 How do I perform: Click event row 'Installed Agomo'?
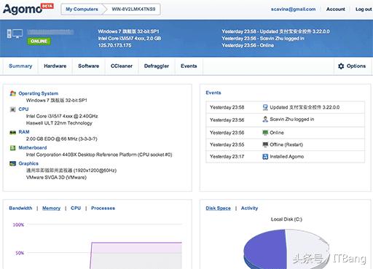click(x=285, y=157)
